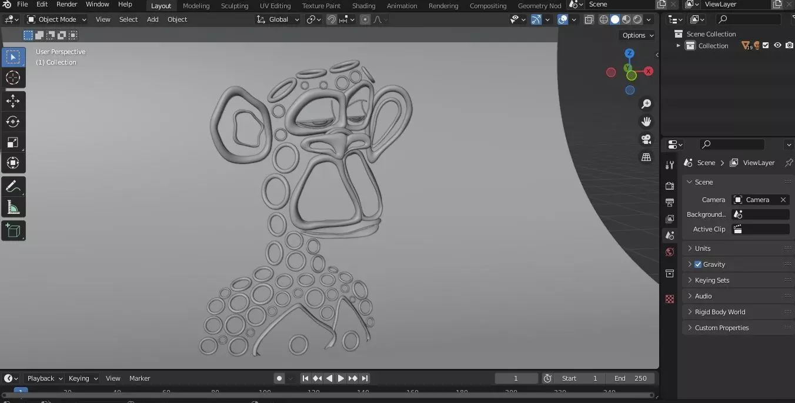The image size is (795, 403).
Task: Open Object/Collection properties tab icon
Action: [x=670, y=273]
